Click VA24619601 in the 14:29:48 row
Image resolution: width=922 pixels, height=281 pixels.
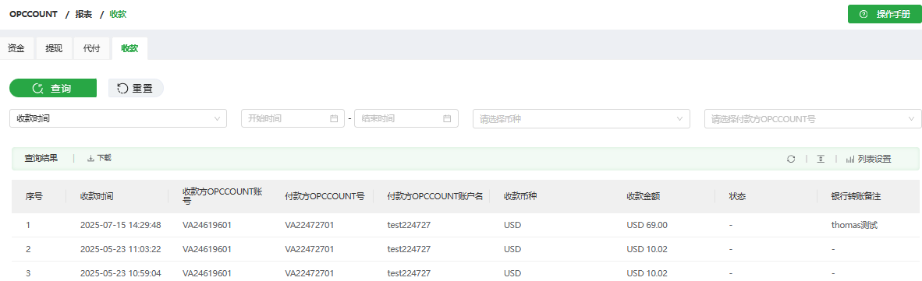click(207, 225)
